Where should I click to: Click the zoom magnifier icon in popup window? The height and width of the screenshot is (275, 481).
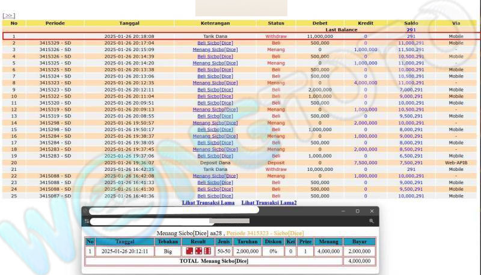[x=372, y=221]
